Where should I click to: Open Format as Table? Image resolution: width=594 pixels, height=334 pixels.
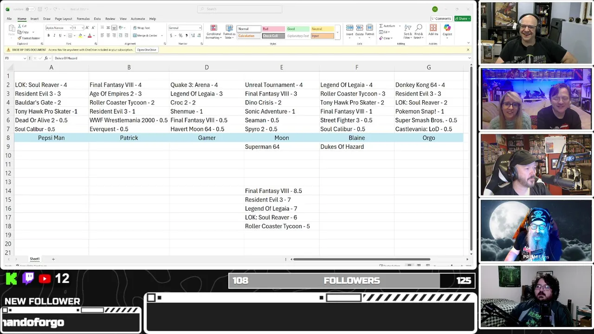pos(229,32)
